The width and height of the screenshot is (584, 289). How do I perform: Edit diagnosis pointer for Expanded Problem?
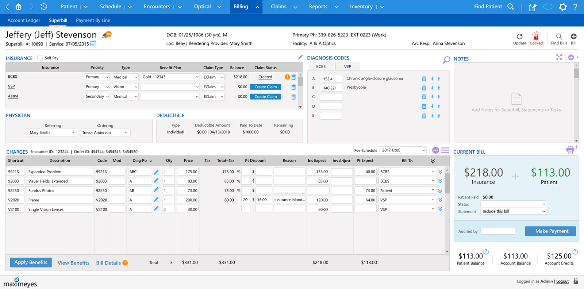[x=156, y=172]
